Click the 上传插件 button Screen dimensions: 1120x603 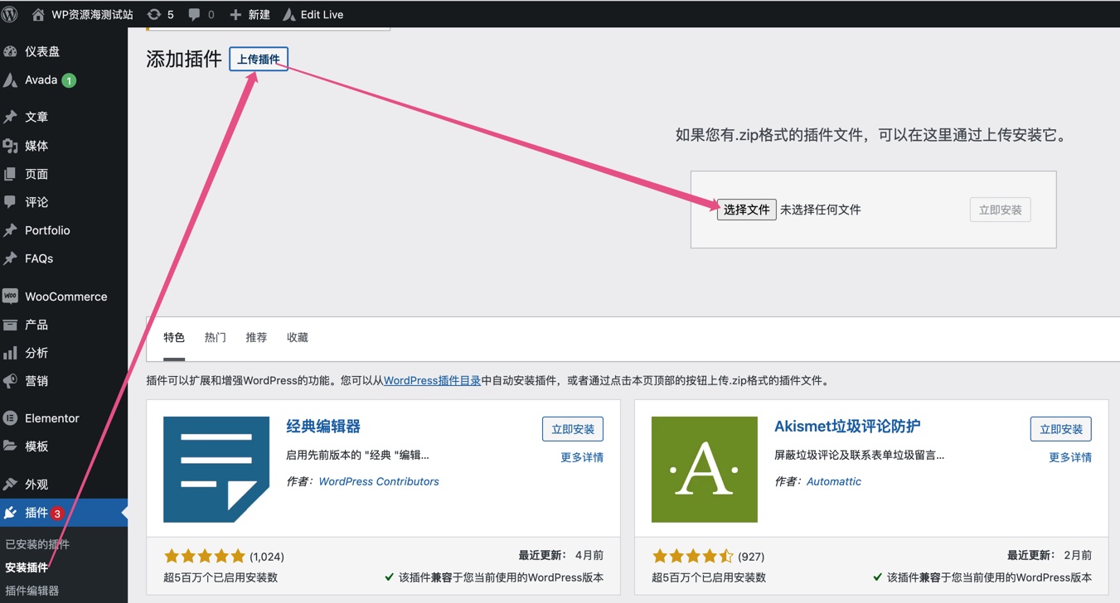click(x=259, y=59)
